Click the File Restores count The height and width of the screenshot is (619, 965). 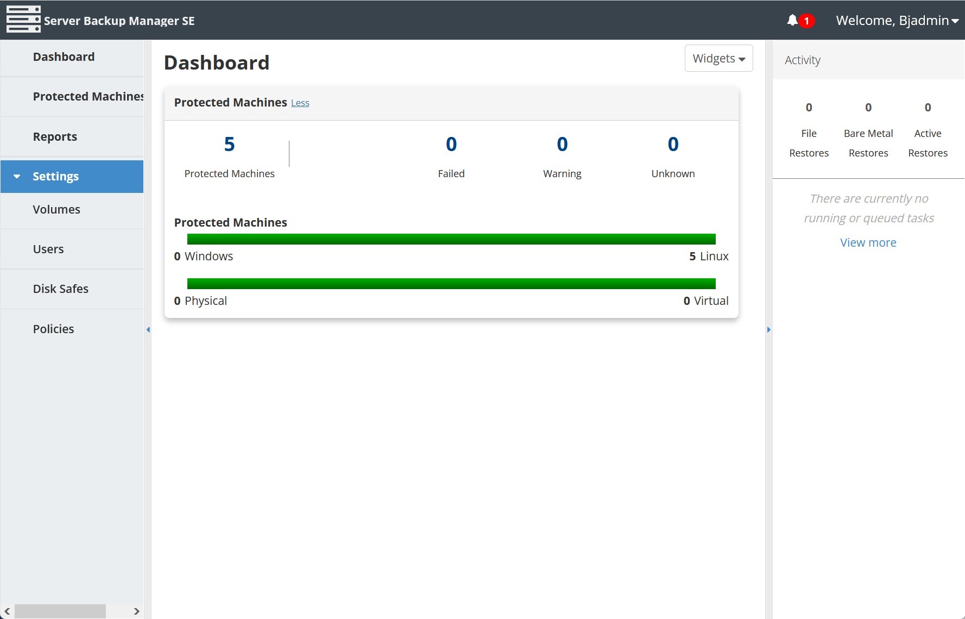point(809,108)
